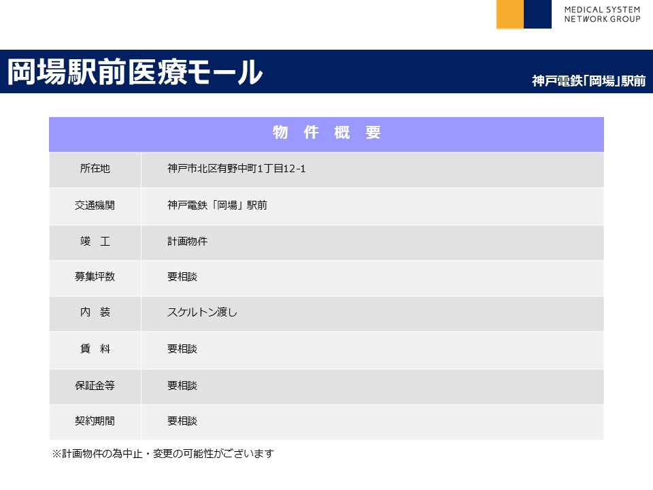Select the '内 装' row label
This screenshot has width=653, height=490.
(x=95, y=312)
